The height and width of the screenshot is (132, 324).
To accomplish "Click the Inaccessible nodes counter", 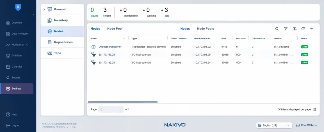I will (129, 12).
